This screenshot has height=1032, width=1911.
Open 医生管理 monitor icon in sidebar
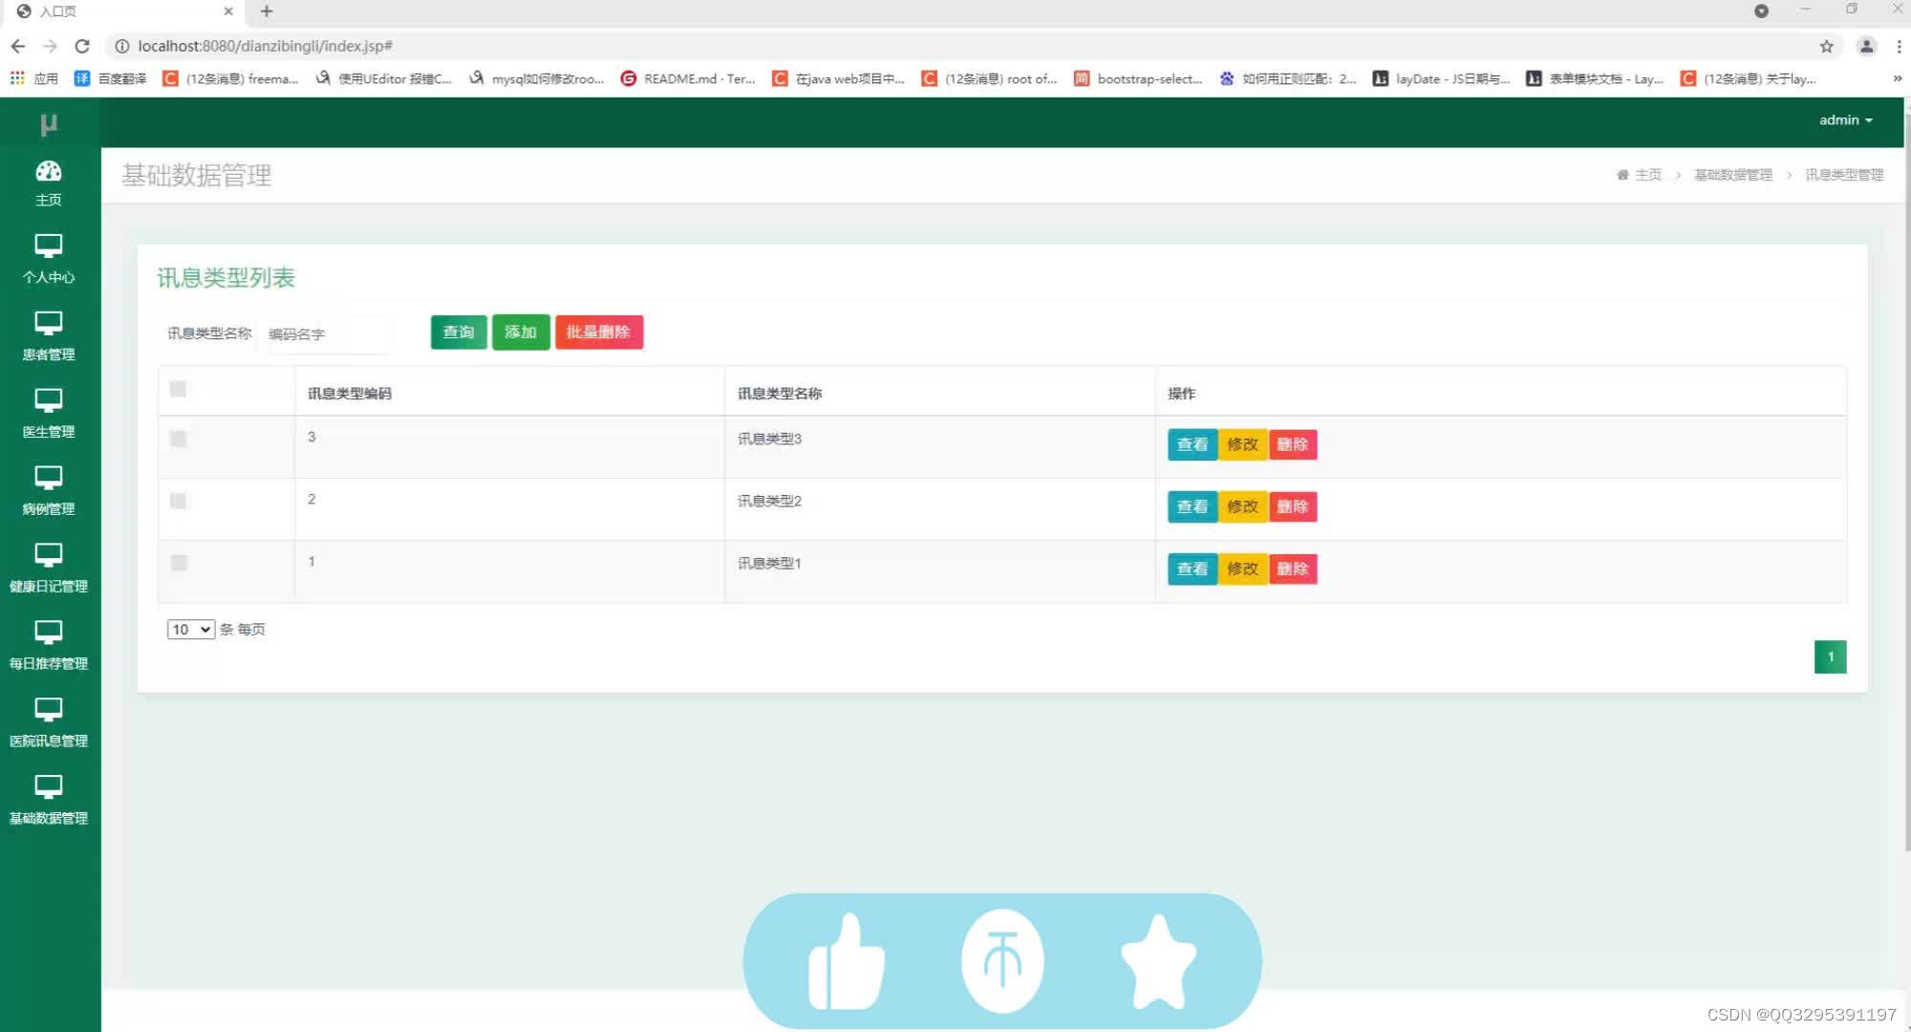[x=49, y=400]
